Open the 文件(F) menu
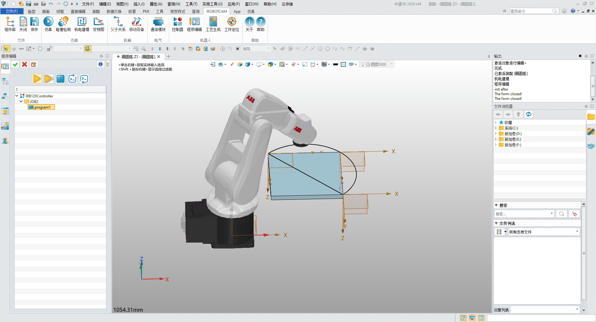The image size is (596, 322). coord(88,4)
